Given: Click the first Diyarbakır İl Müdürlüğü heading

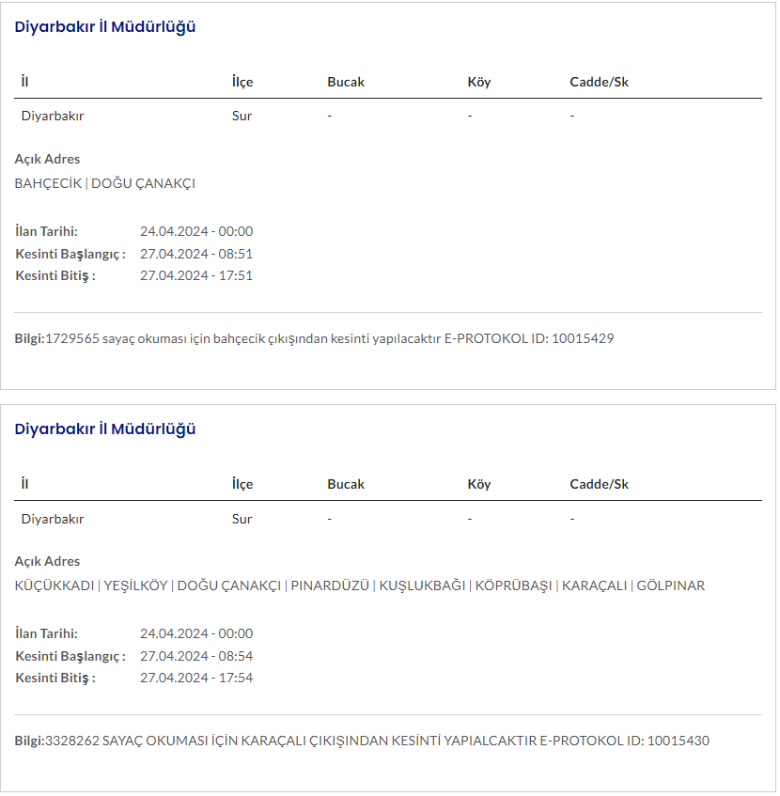Looking at the screenshot, I should tap(105, 27).
